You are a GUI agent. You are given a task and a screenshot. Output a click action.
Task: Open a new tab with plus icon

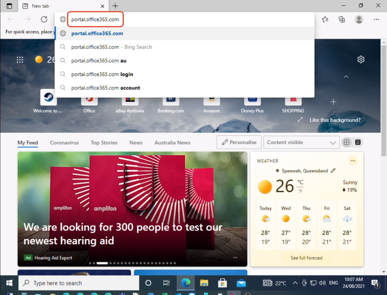coord(115,6)
